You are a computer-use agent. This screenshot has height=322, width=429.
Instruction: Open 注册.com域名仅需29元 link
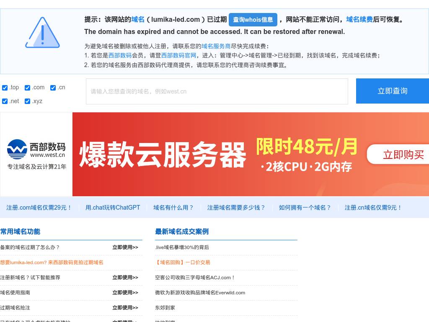[x=39, y=208]
